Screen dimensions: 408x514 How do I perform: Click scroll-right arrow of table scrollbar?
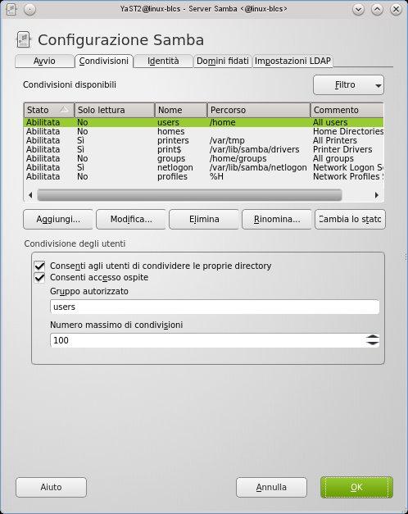point(377,195)
